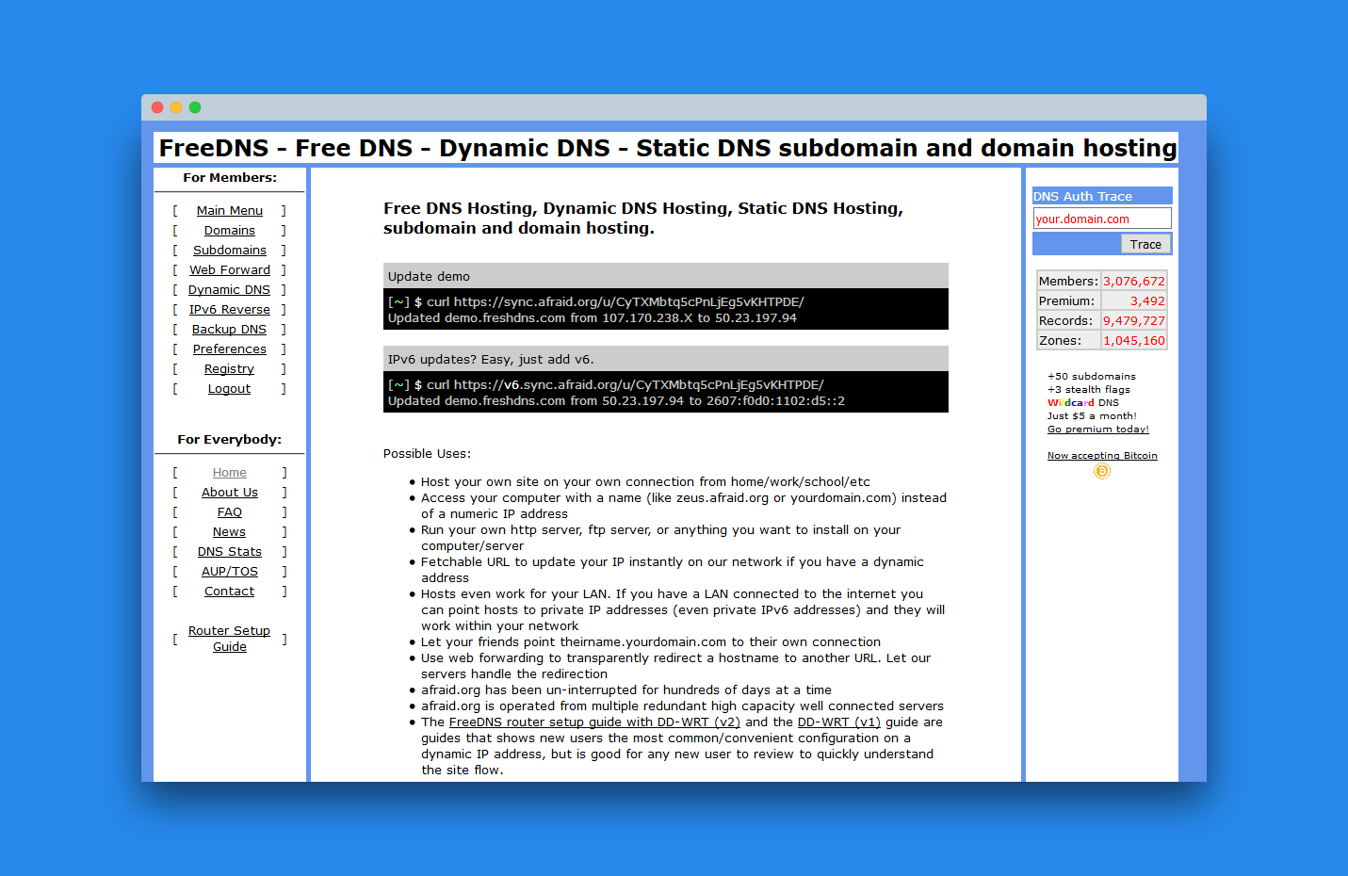Open the About Us page
This screenshot has width=1348, height=876.
click(230, 493)
